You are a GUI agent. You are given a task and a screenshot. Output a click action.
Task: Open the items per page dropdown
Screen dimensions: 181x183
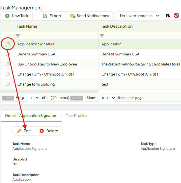coord(107,98)
